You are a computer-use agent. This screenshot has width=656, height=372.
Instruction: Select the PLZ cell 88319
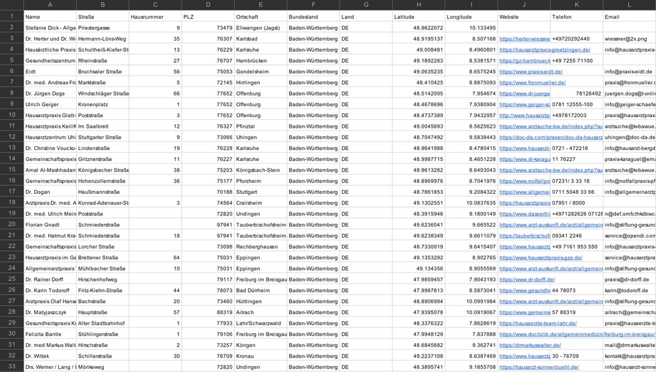coord(208,312)
